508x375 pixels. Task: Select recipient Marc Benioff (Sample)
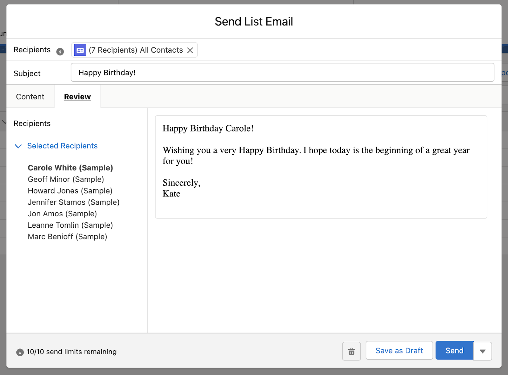coord(67,237)
